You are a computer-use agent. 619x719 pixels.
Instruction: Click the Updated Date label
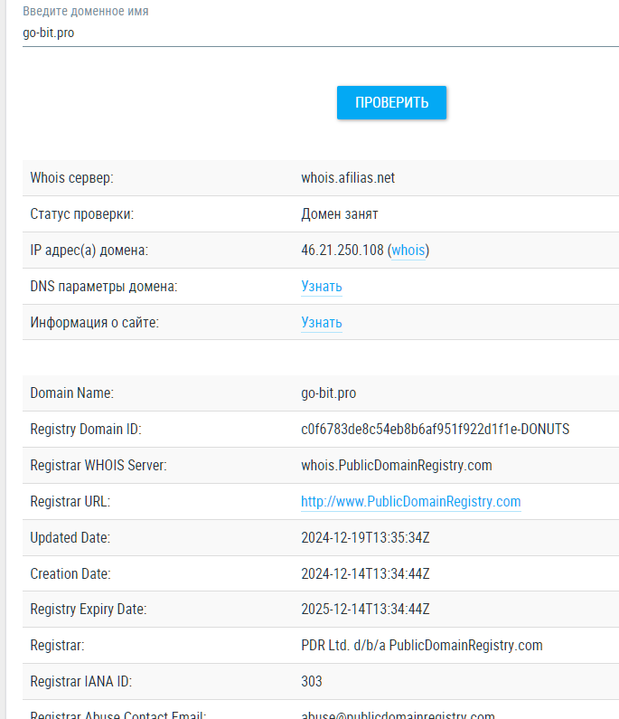click(x=70, y=538)
